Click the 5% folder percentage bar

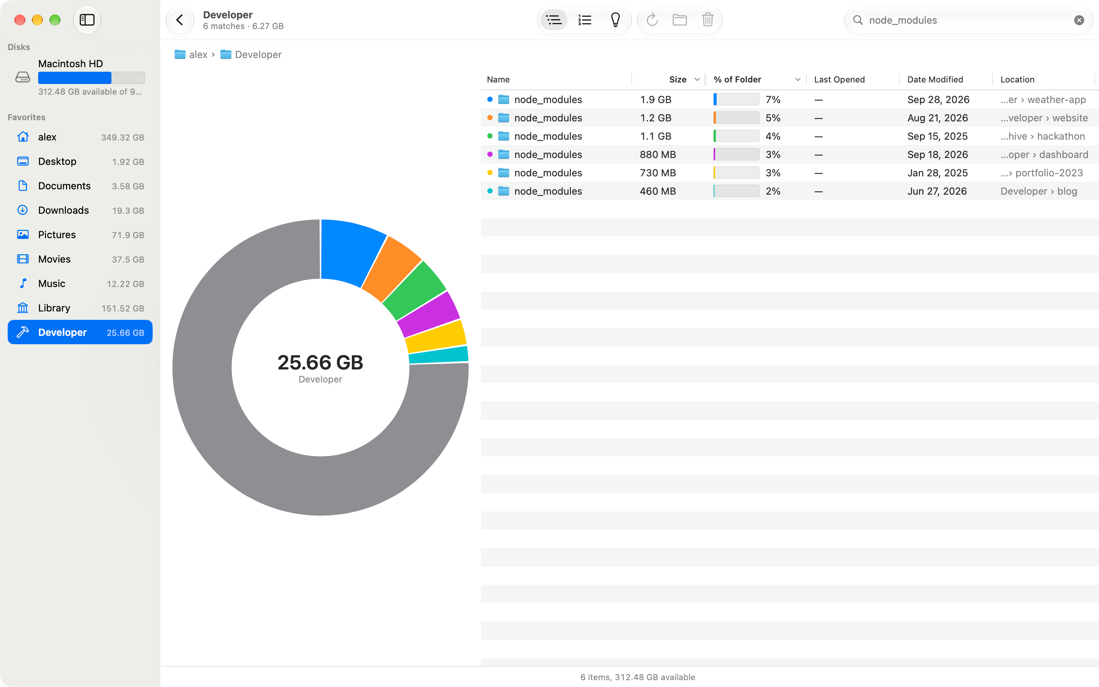click(736, 118)
